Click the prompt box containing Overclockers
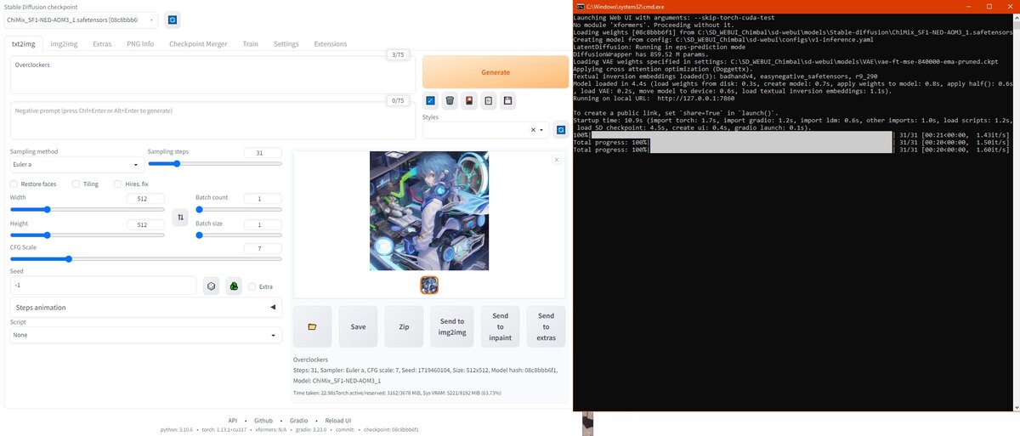This screenshot has width=1020, height=436. click(212, 75)
